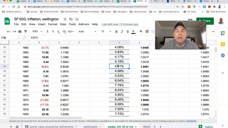Open the Format menu
The image size is (228, 128).
pos(53,25)
